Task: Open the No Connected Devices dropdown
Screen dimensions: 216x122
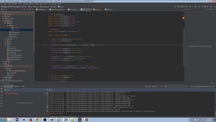Action: pos(25,93)
